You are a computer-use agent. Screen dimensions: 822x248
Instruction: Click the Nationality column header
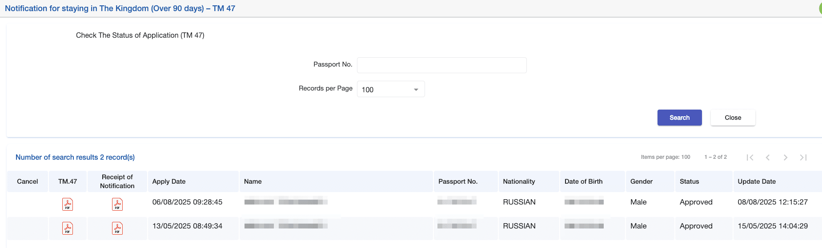coord(519,181)
